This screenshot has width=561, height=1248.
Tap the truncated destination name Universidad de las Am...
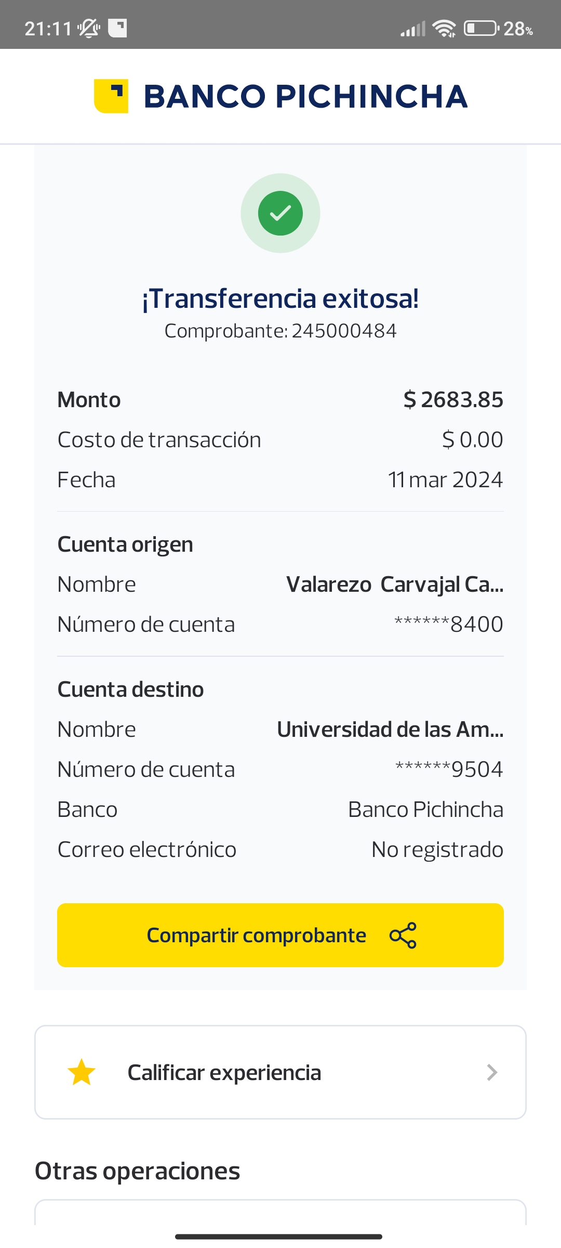coord(390,730)
